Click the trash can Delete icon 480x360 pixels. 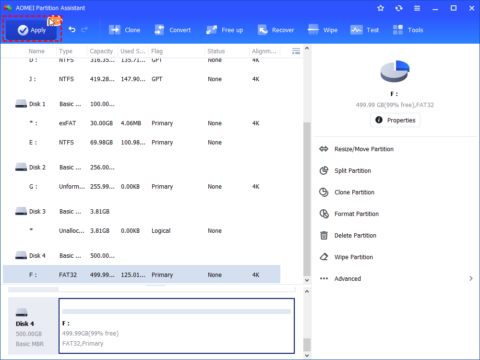[x=324, y=235]
